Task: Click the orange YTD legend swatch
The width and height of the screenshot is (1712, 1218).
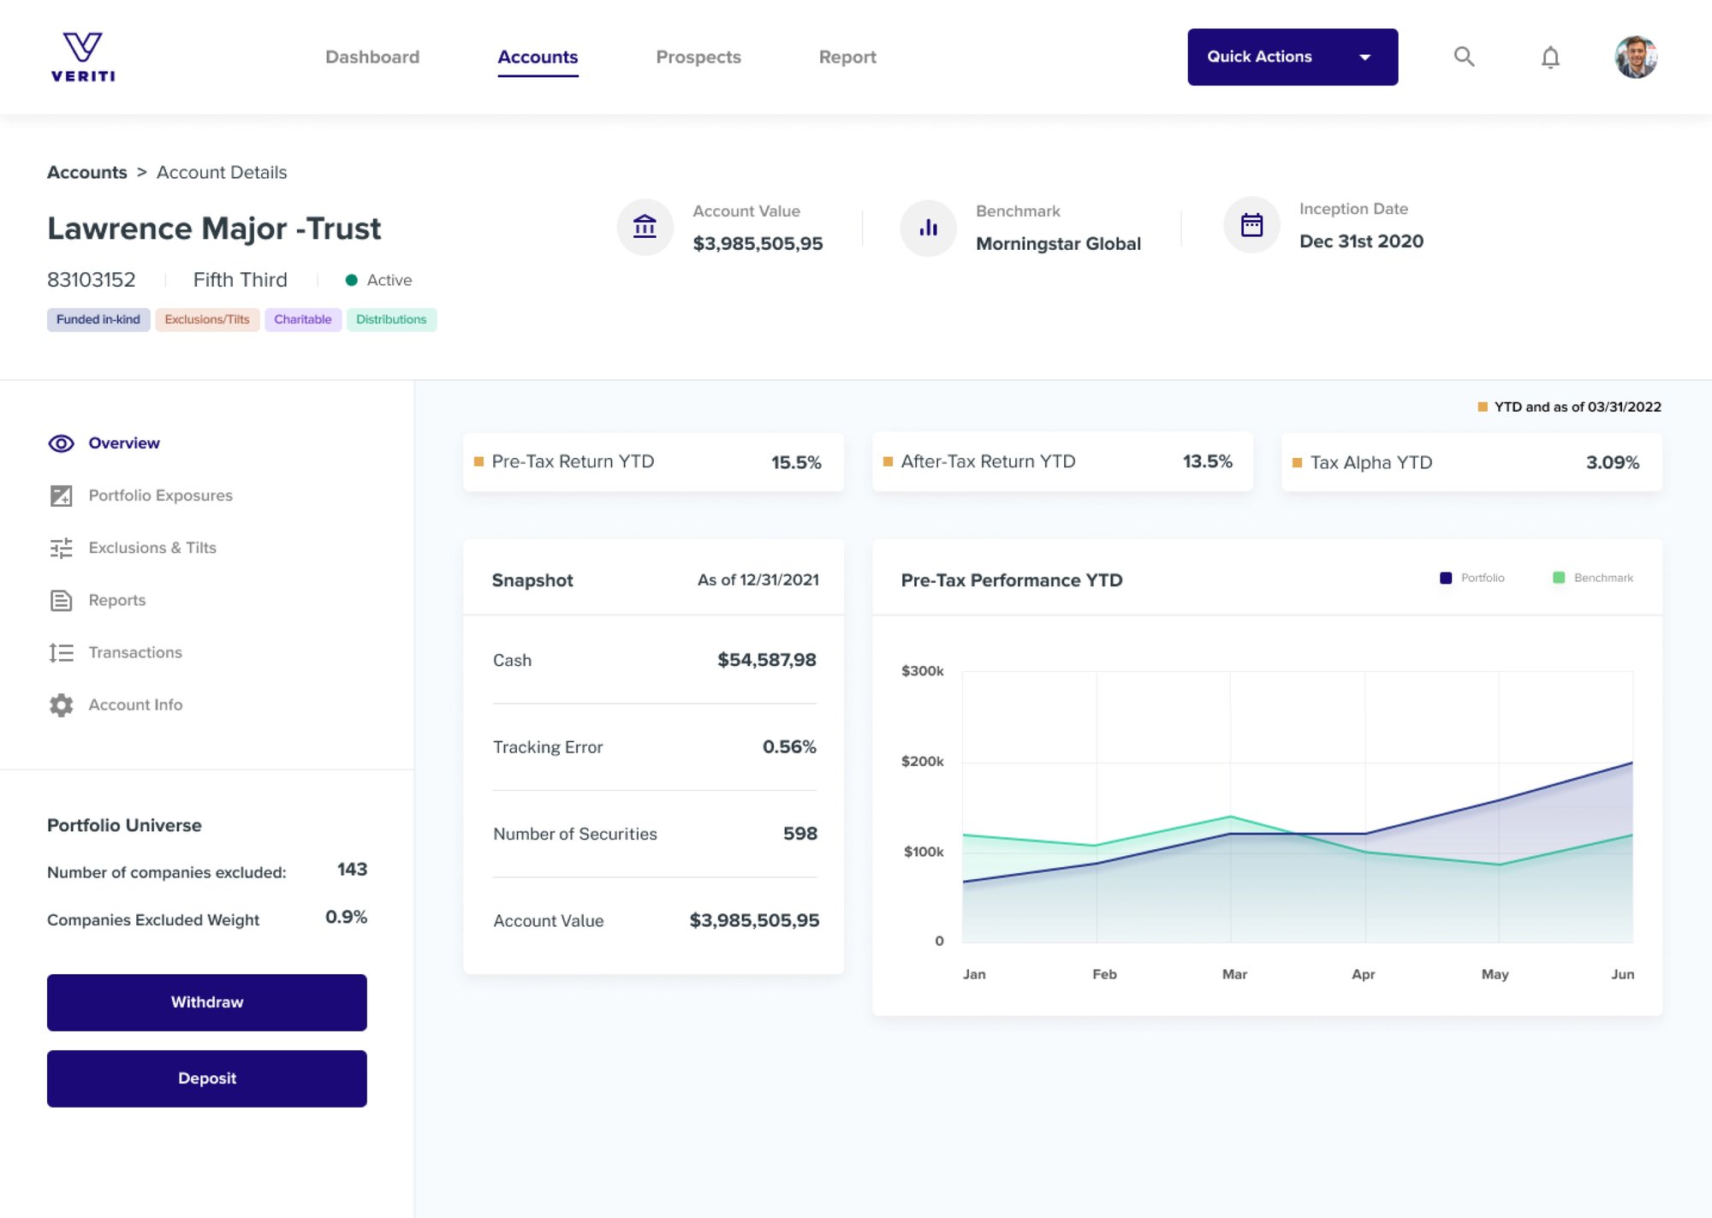Action: coord(1483,407)
